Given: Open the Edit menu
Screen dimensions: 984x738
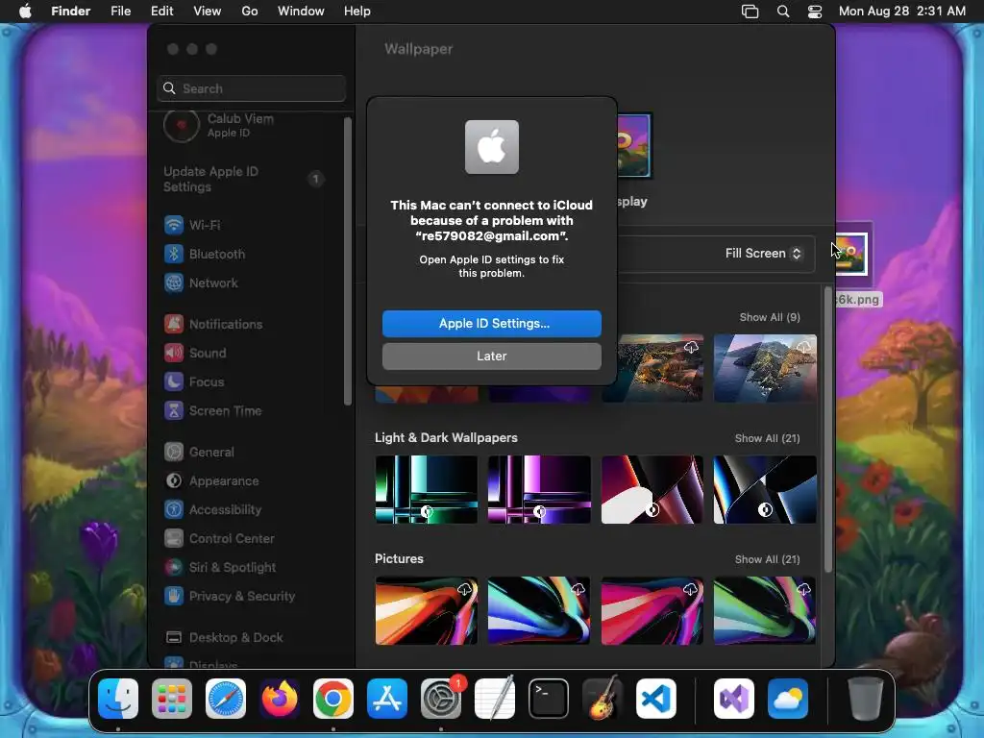Looking at the screenshot, I should 161,12.
